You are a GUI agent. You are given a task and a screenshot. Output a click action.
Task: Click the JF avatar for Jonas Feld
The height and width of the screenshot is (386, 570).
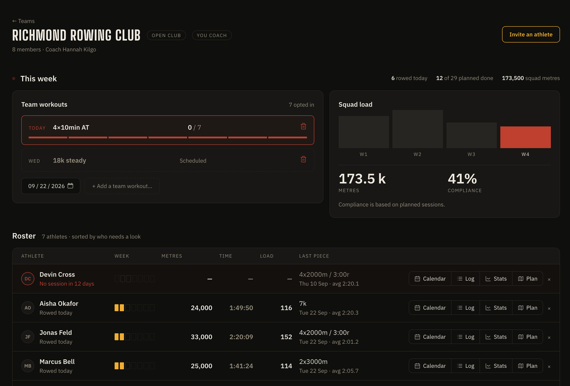pos(28,337)
